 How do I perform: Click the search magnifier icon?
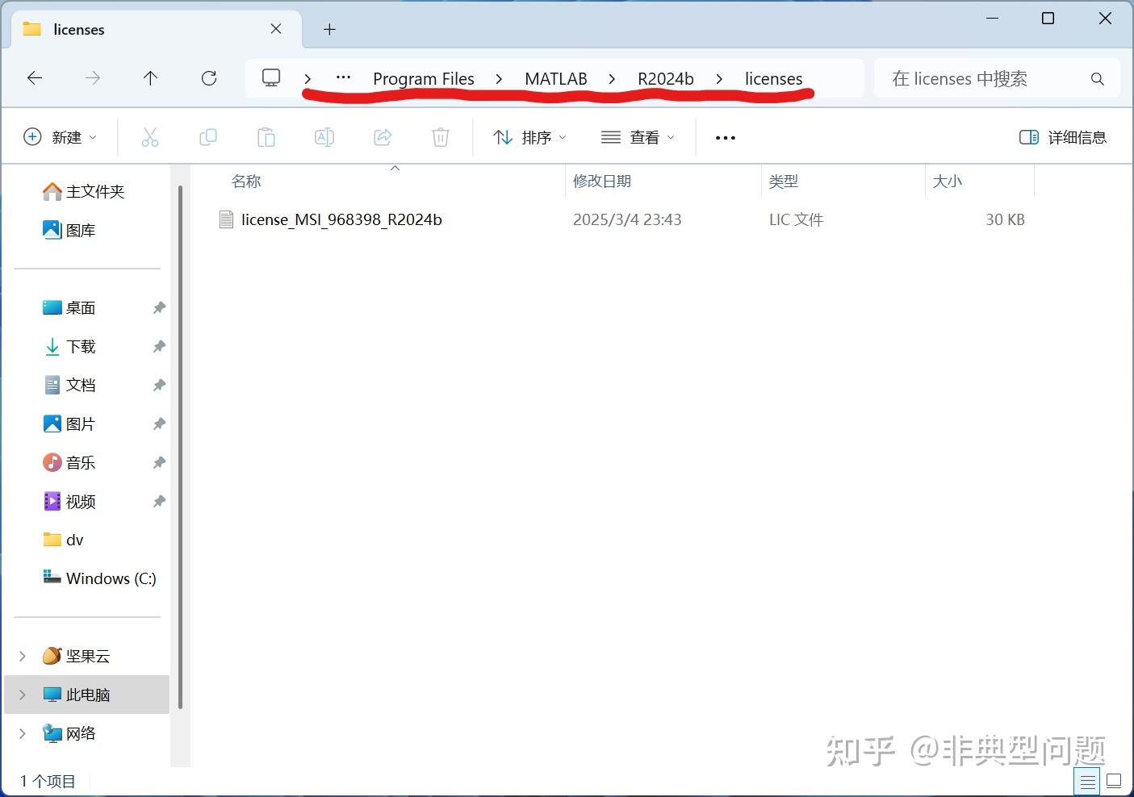point(1097,79)
